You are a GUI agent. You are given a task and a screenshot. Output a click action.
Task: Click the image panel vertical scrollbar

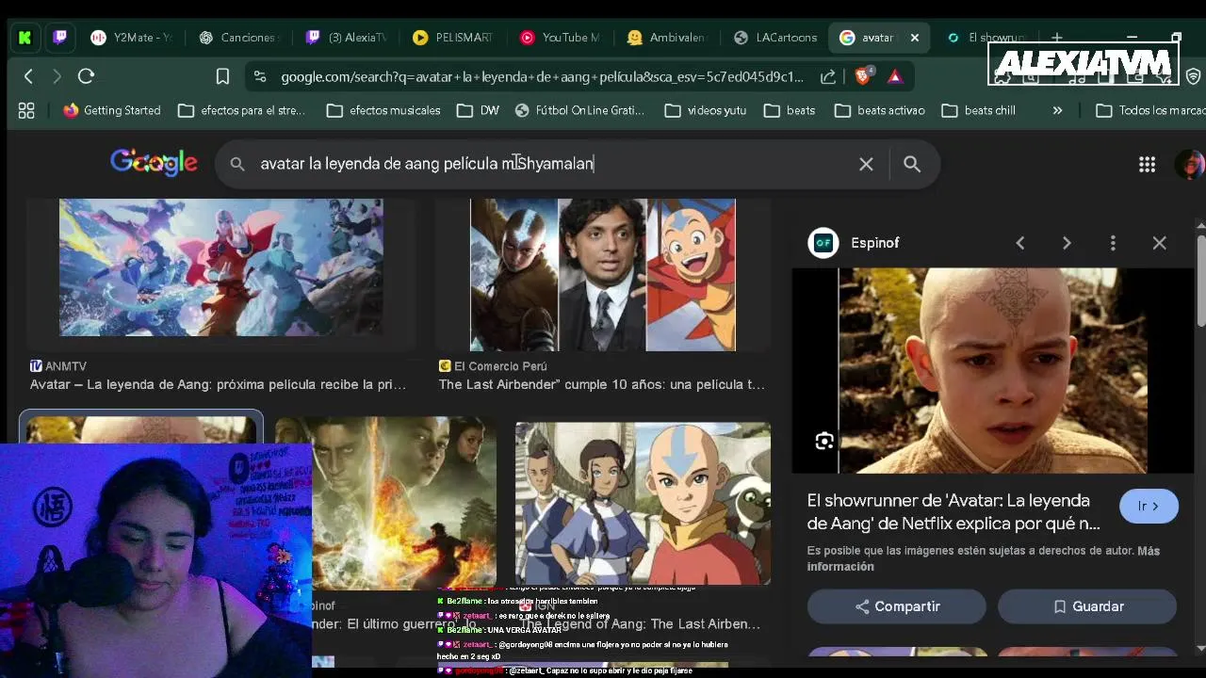(x=1200, y=282)
